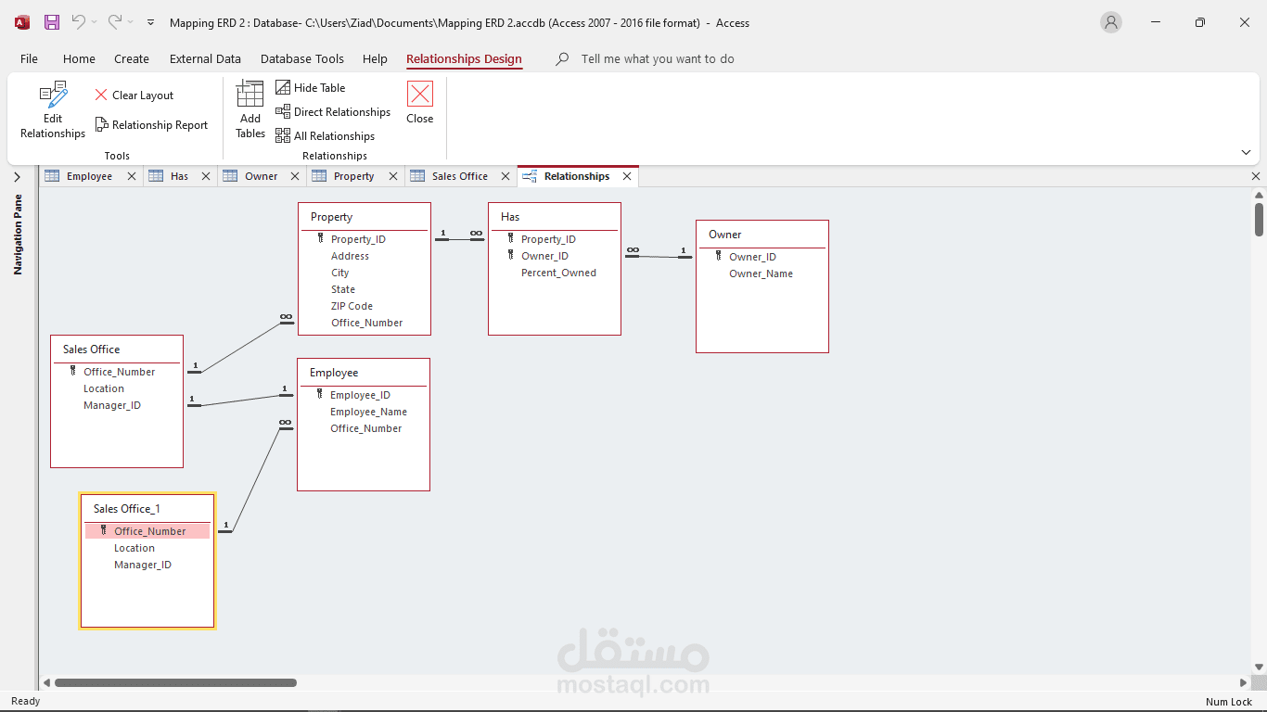Select Employee_Name field in Employee table
Viewport: 1267px width, 712px height.
pyautogui.click(x=368, y=412)
